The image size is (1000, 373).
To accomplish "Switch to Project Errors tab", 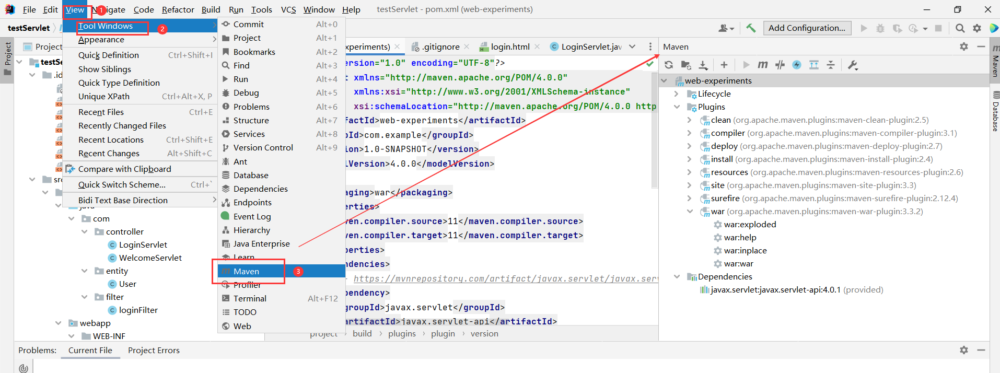I will click(154, 350).
